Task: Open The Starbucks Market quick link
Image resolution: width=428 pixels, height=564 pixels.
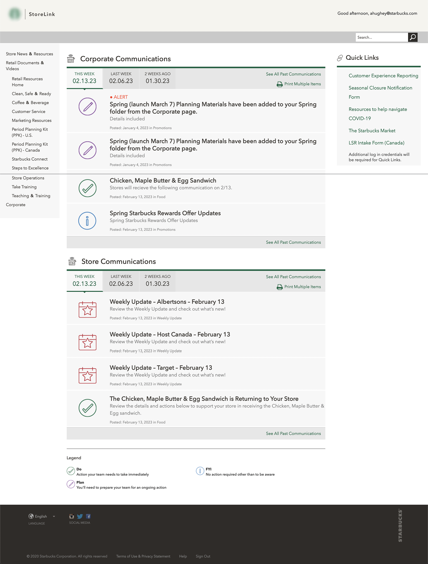Action: (x=372, y=131)
